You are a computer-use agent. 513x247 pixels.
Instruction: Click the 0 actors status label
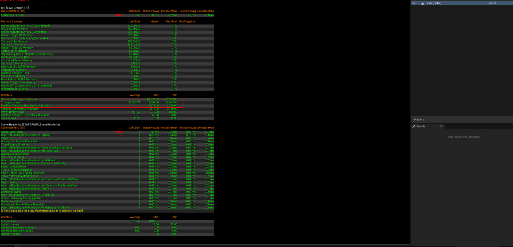pyautogui.click(x=419, y=119)
